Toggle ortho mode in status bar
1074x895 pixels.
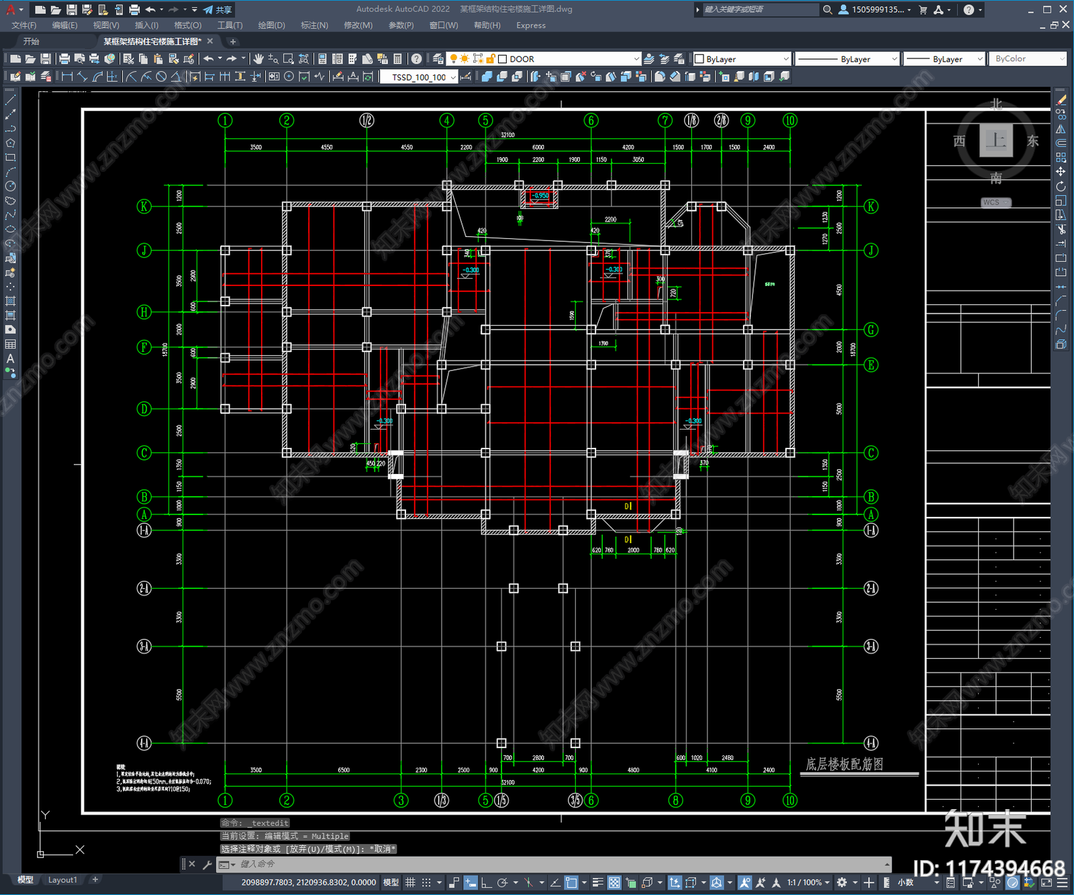point(486,882)
